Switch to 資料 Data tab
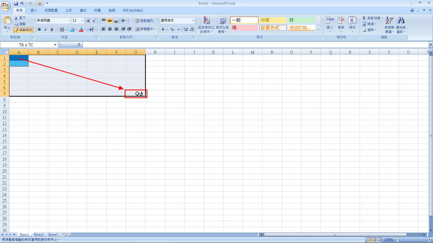The height and width of the screenshot is (243, 433). tap(83, 11)
